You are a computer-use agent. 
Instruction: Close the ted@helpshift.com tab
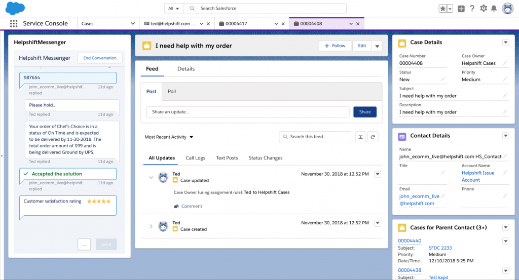click(x=208, y=24)
